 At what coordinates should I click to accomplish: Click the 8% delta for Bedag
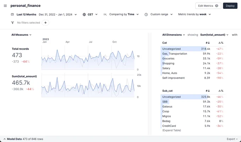[x=221, y=121]
